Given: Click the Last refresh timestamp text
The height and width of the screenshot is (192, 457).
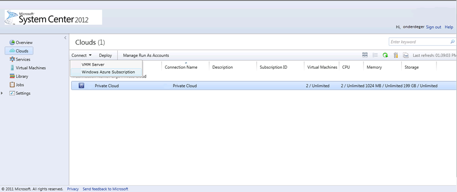Looking at the screenshot, I should [434, 55].
